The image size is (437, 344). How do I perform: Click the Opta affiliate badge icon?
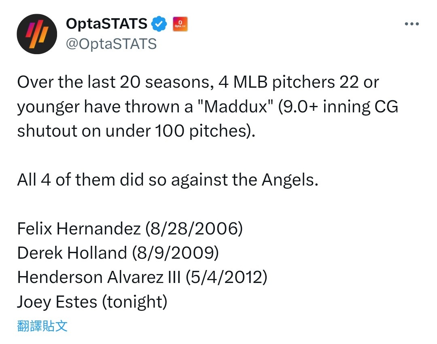pyautogui.click(x=180, y=24)
